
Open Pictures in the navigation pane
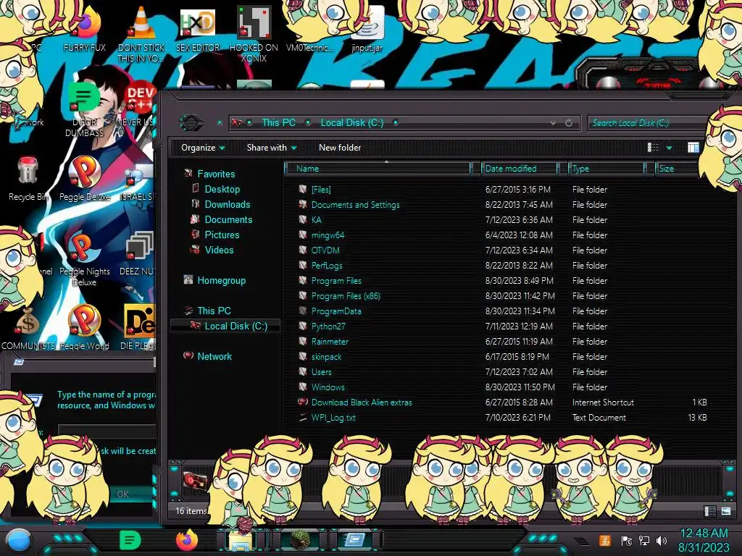pyautogui.click(x=222, y=235)
